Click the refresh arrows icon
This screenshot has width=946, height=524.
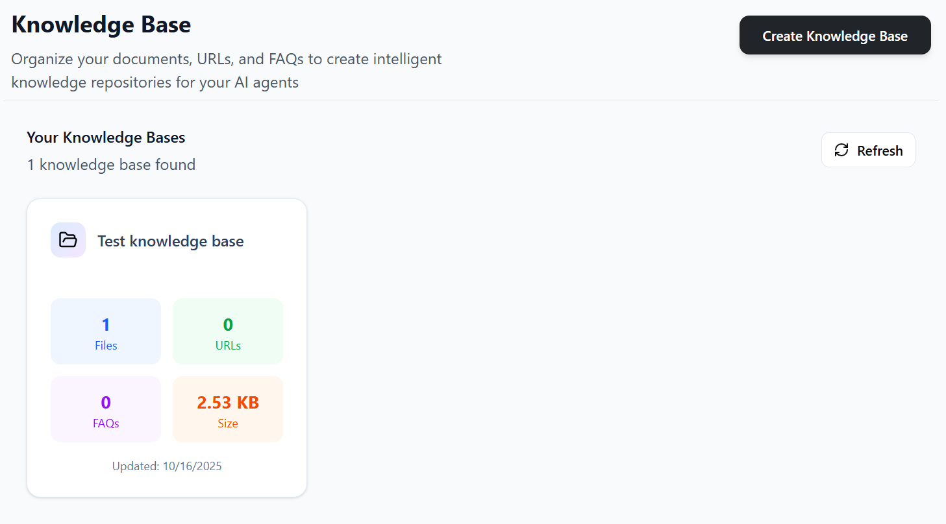[842, 150]
